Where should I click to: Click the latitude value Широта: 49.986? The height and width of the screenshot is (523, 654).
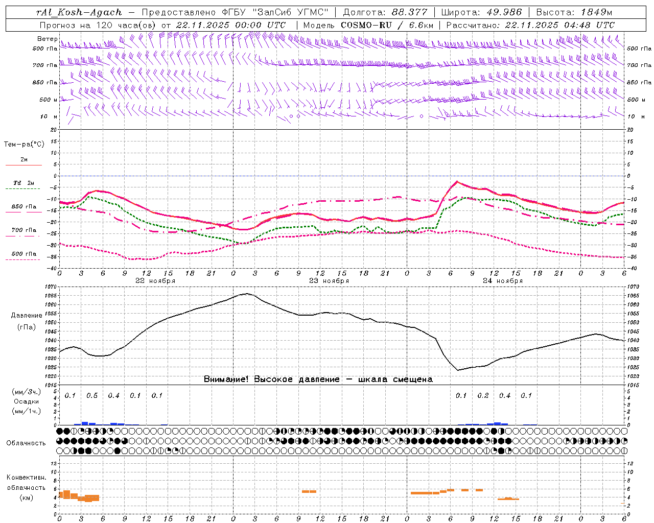(481, 12)
